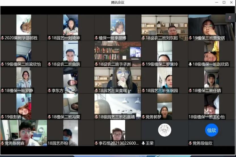Click the microphone icon next to 王荣
This screenshot has height=157, width=236.
click(143, 143)
